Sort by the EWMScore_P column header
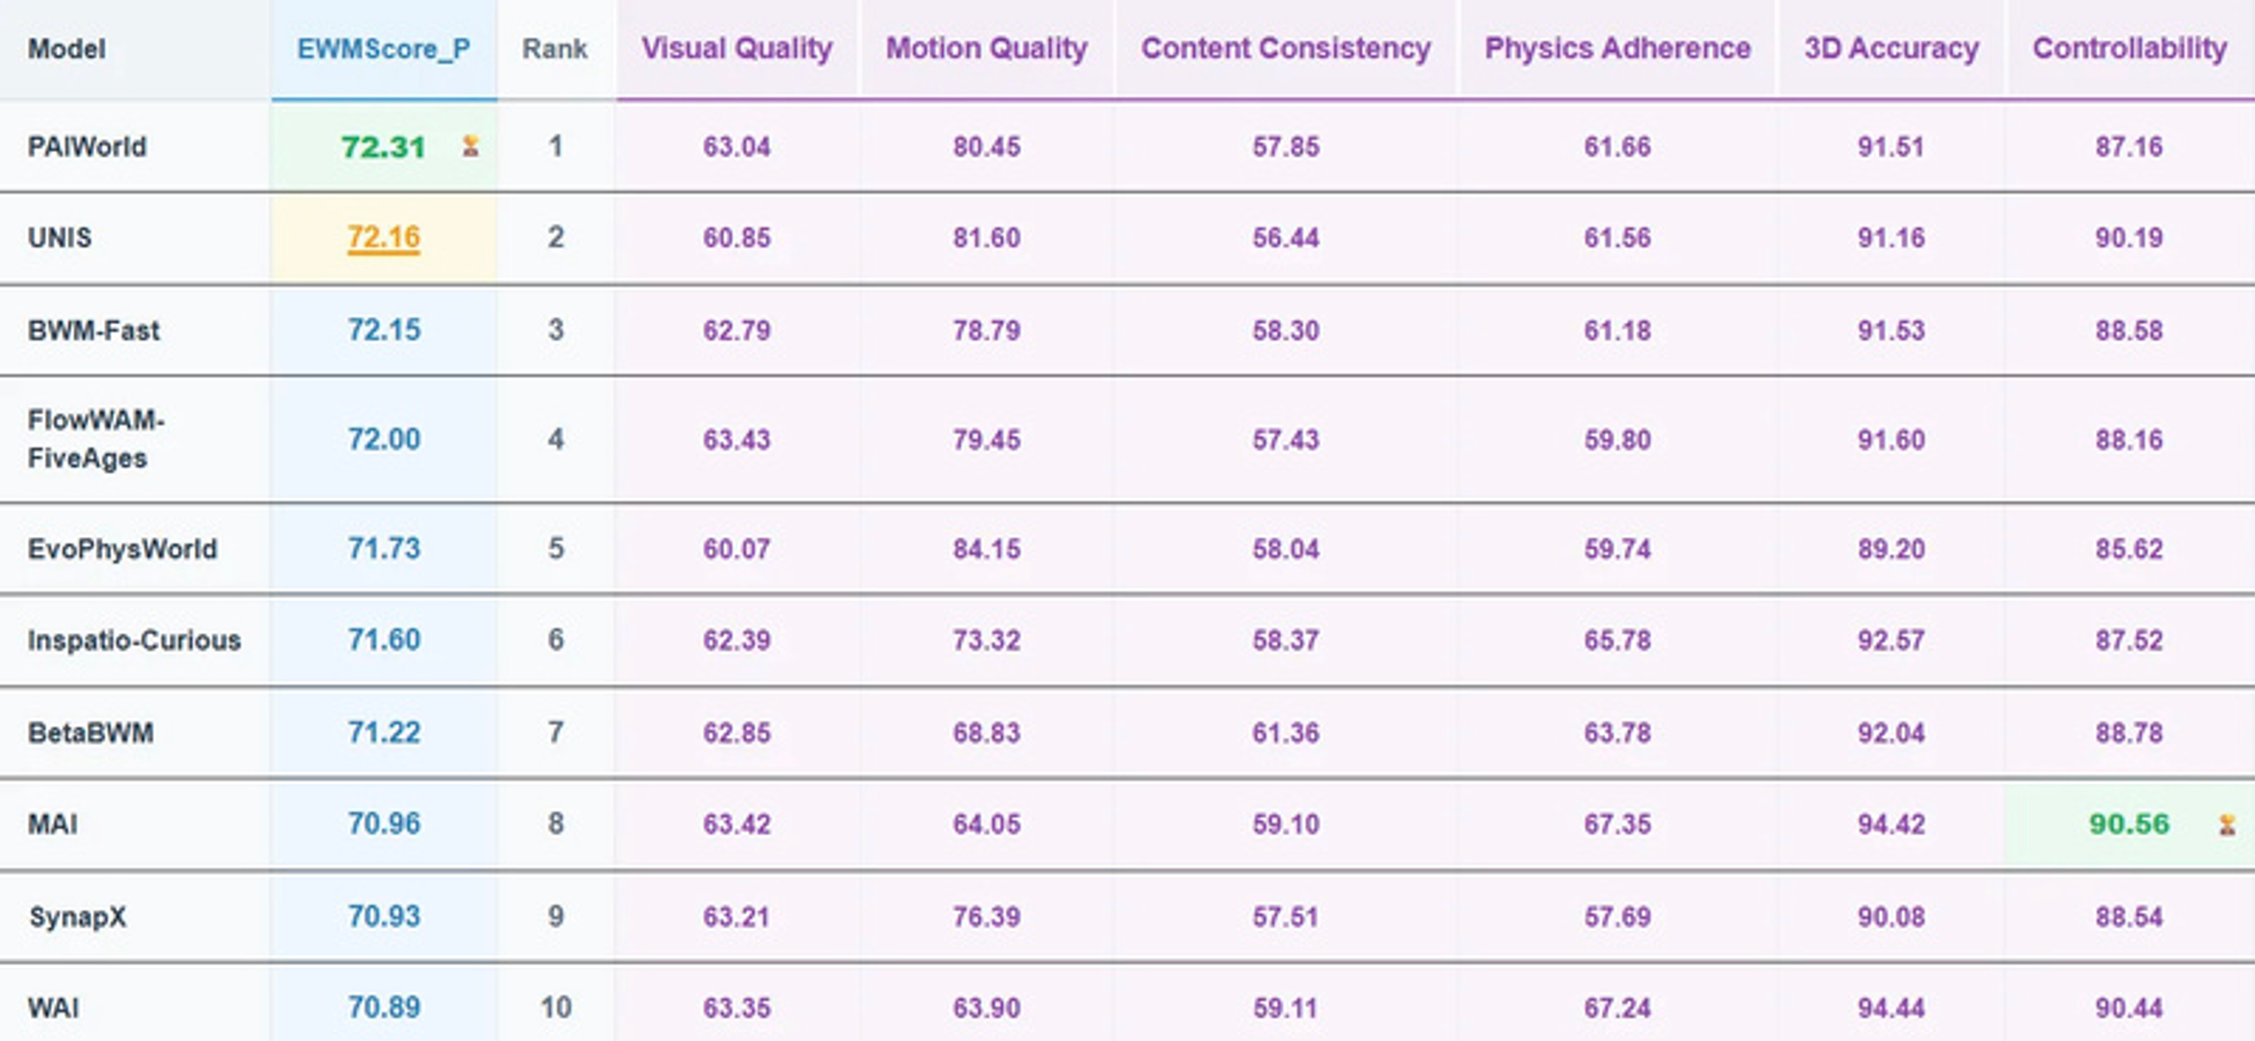This screenshot has width=2255, height=1041. (383, 49)
